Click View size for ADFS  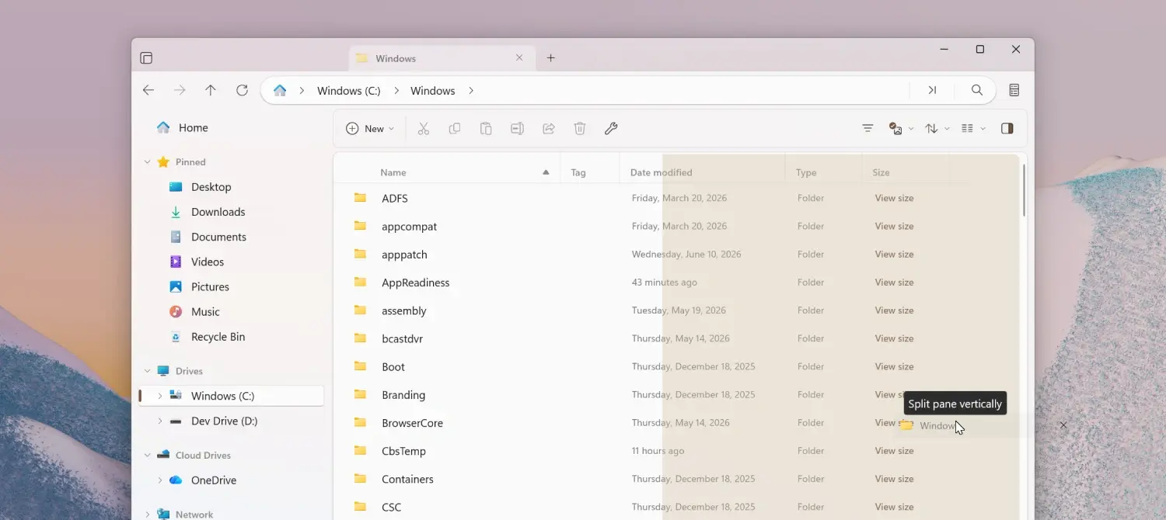point(894,198)
